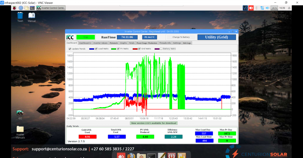Open home folder in bottom dock
The height and width of the screenshot is (158, 303).
pyautogui.click(x=141, y=156)
